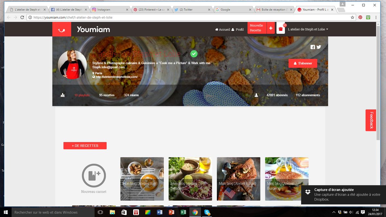This screenshot has width=386, height=217.
Task: Switch to the Instagram browser tab
Action: (110, 10)
